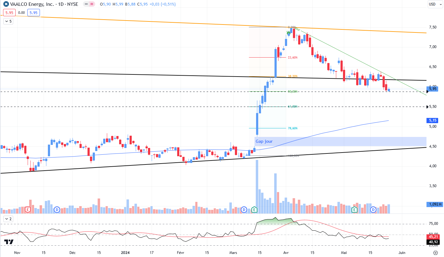Click the black RSI value label 40,92
Viewport: 444px width, 257px height.
coord(433,242)
